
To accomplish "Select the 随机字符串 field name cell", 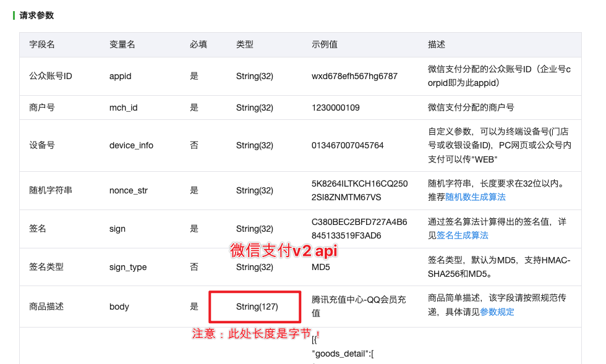I will [51, 190].
